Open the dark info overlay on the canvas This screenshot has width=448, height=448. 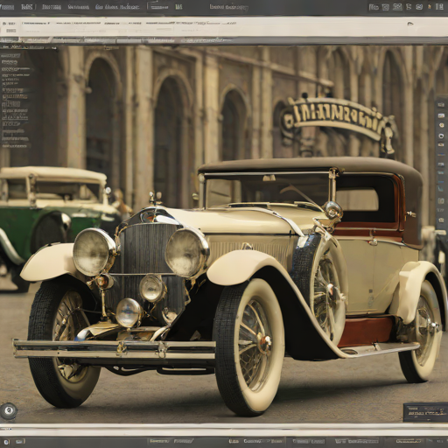tap(425, 412)
